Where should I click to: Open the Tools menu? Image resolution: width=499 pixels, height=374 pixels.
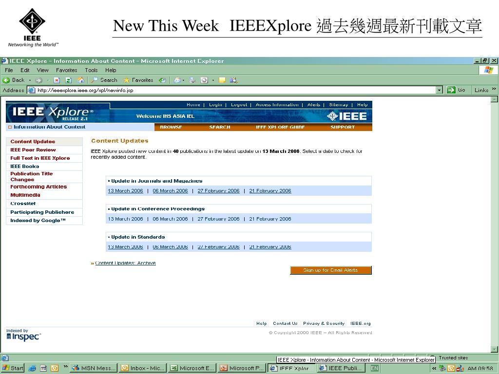coord(91,70)
